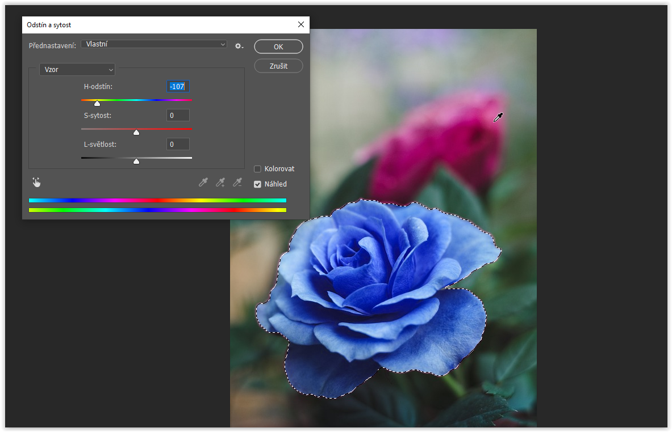Click the Zrušit cancel button

(x=278, y=66)
